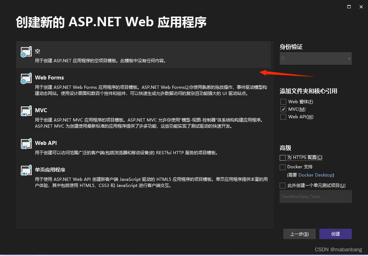Click the Web Forms template title

49,78
